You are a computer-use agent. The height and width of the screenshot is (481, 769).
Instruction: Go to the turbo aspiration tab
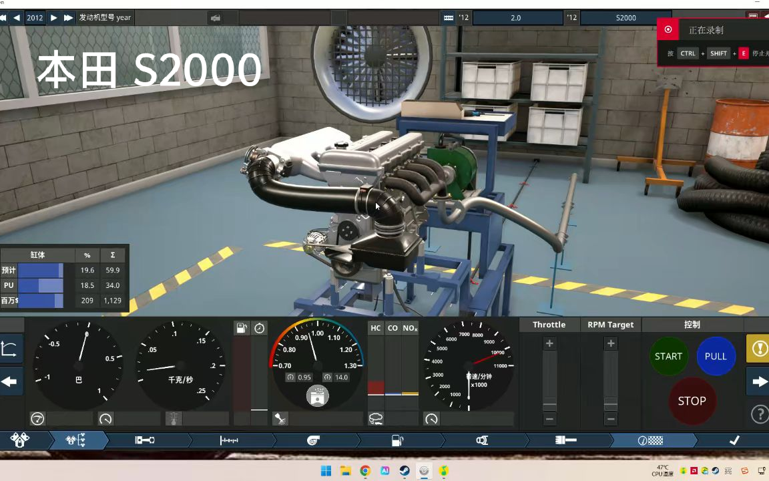point(313,440)
